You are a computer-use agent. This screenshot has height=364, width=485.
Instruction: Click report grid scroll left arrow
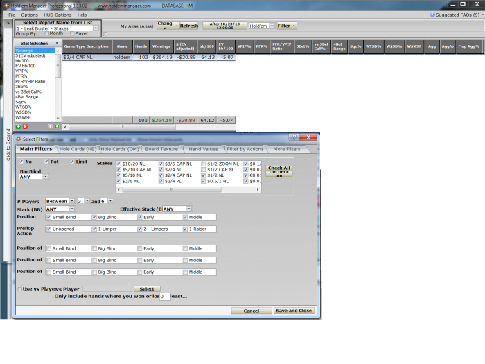pyautogui.click(x=65, y=127)
